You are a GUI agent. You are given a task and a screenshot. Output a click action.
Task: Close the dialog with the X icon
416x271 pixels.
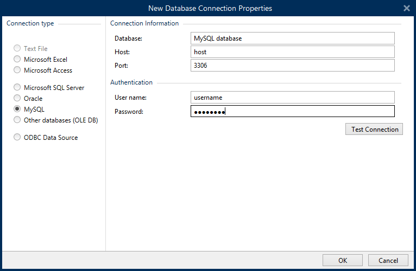tap(406, 8)
